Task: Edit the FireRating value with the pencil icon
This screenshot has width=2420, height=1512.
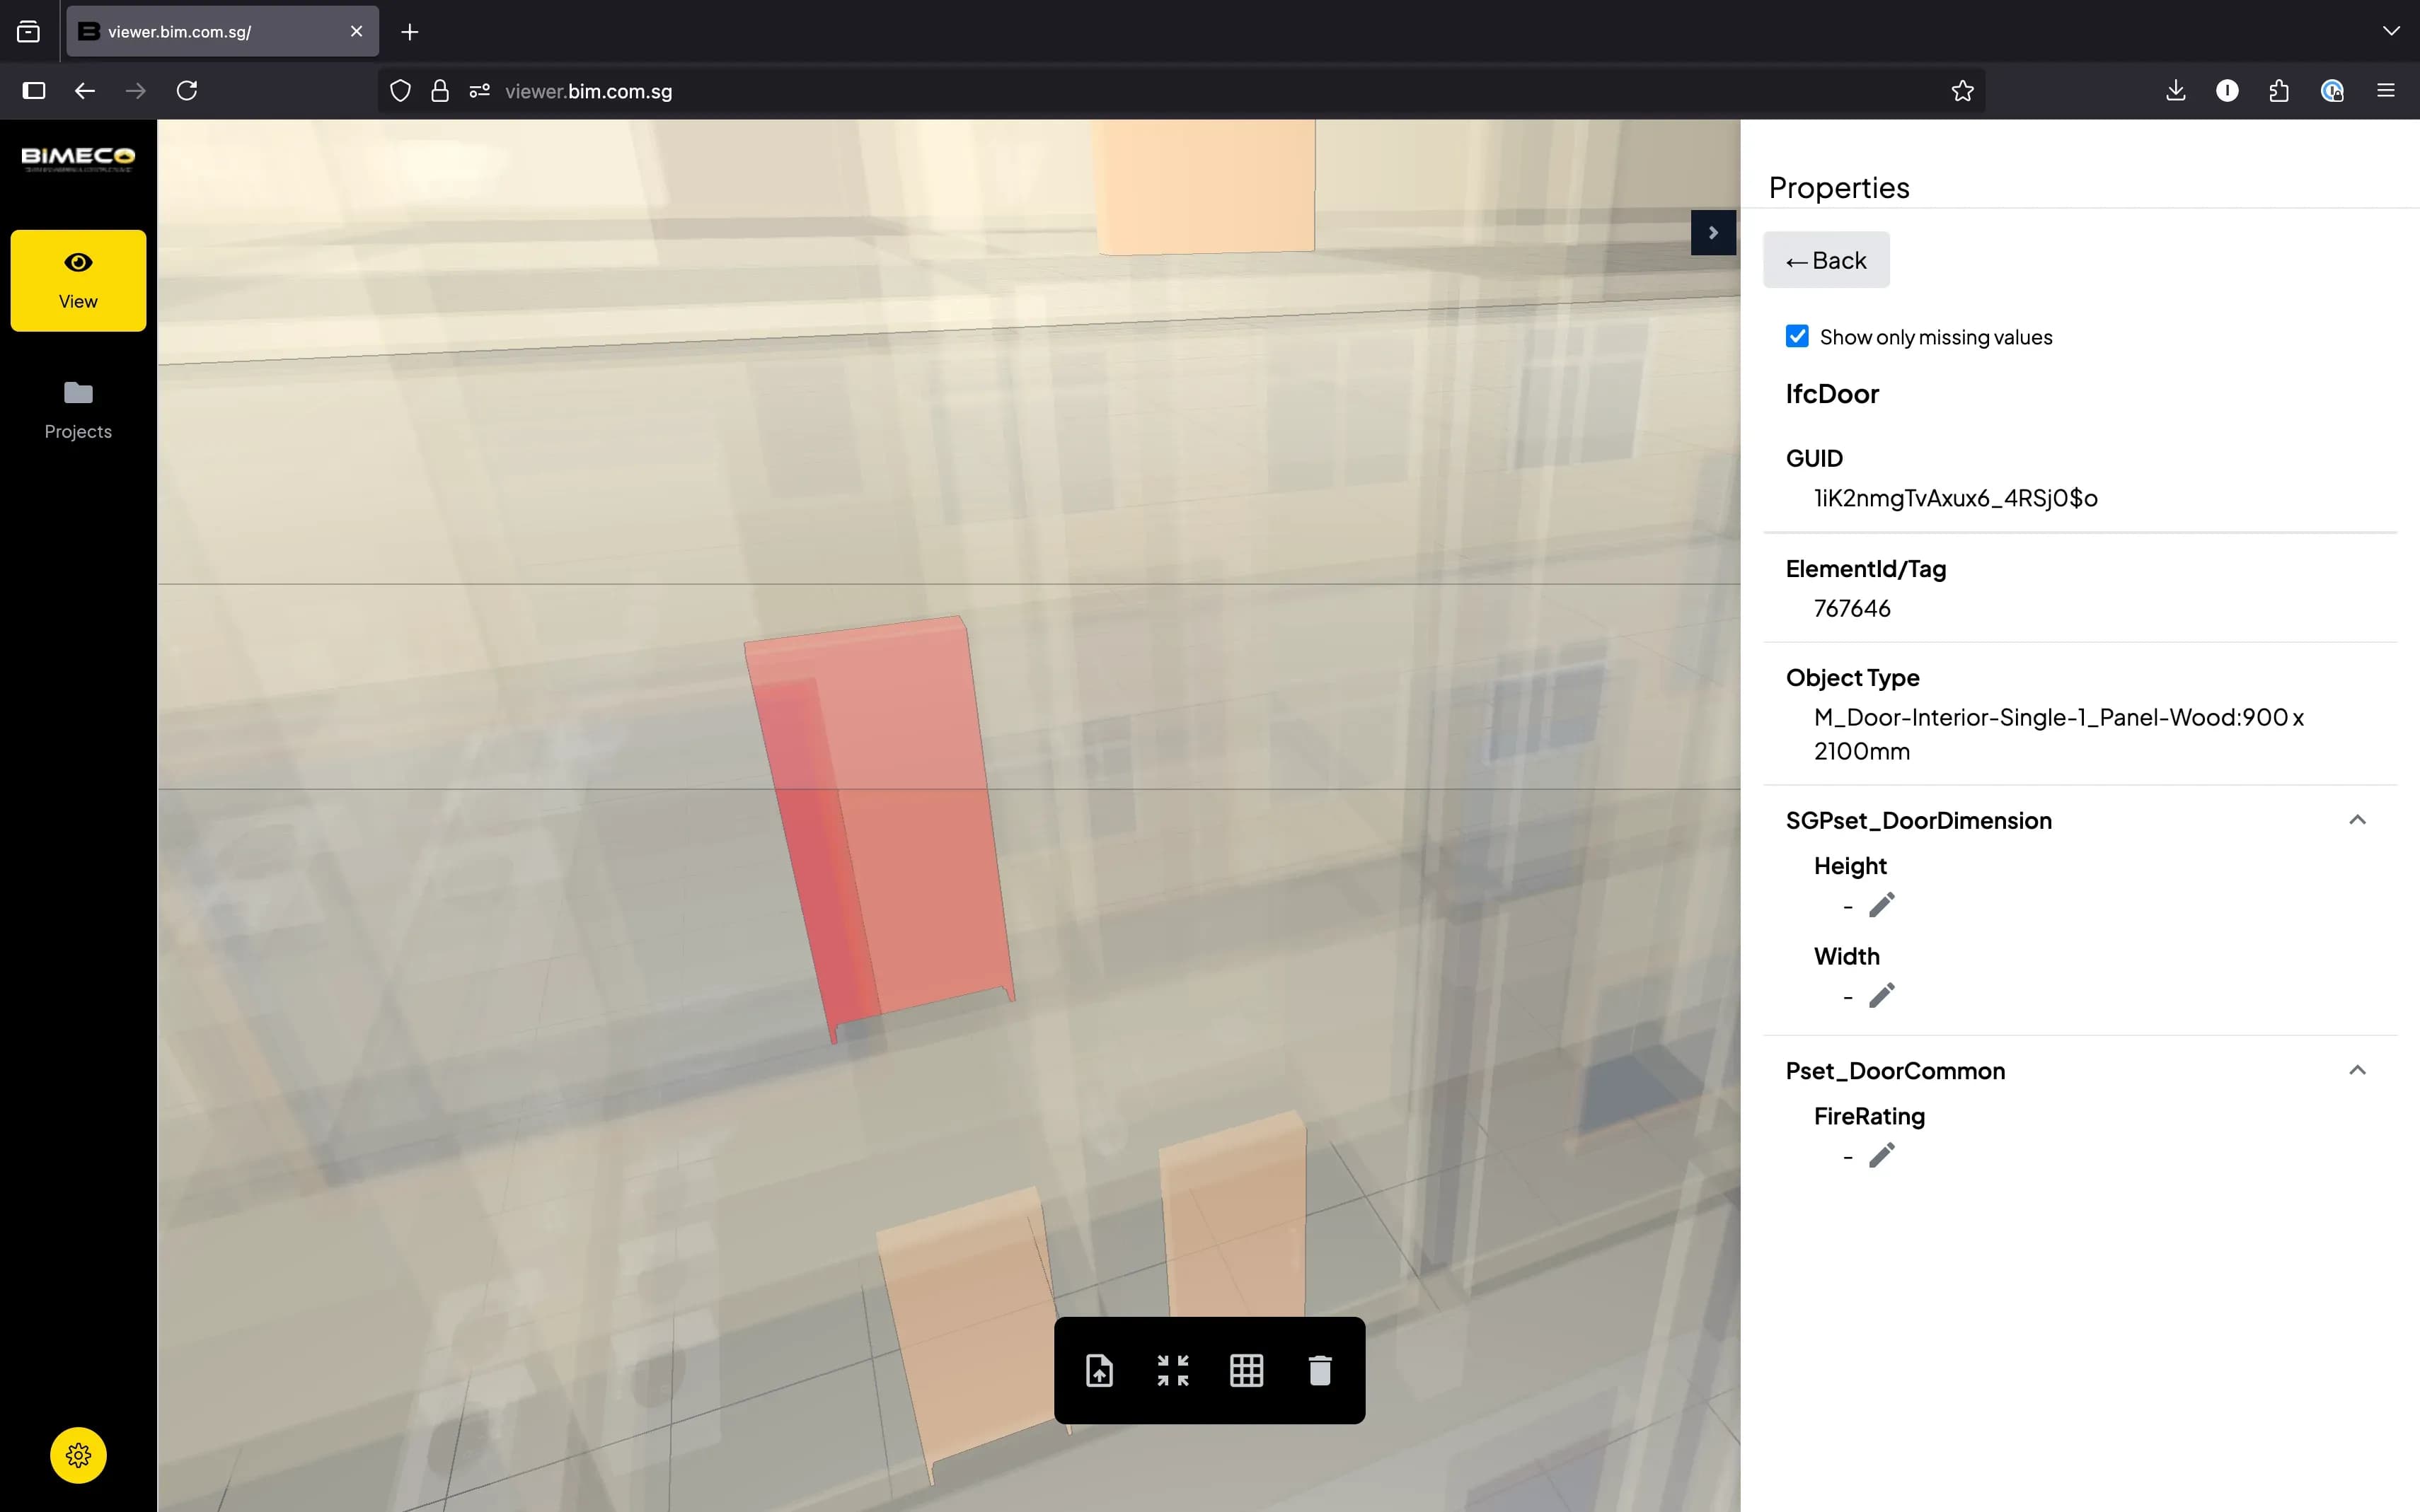Action: click(1882, 1156)
